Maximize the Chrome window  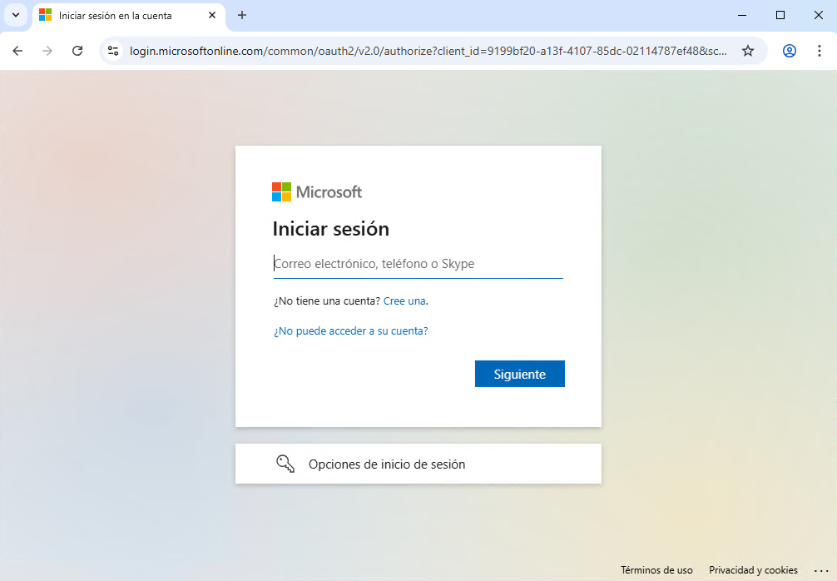tap(780, 15)
